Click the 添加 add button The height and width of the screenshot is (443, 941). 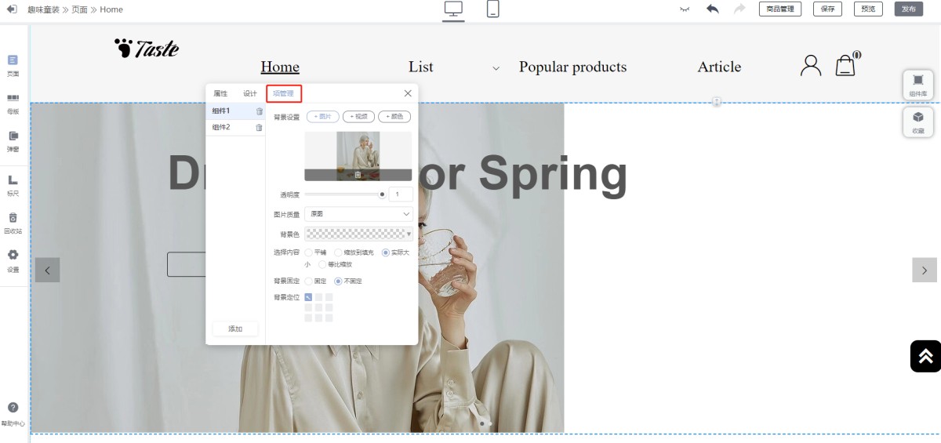235,329
